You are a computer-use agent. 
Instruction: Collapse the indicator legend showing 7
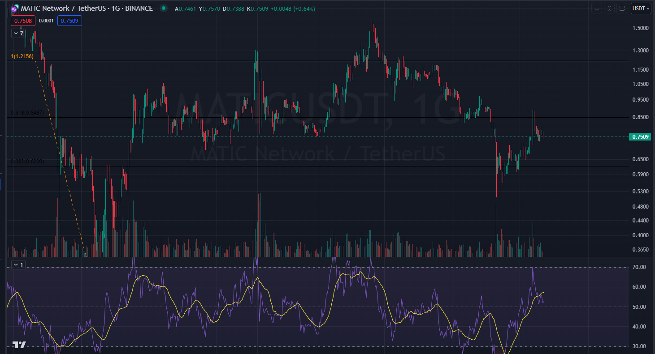click(18, 33)
